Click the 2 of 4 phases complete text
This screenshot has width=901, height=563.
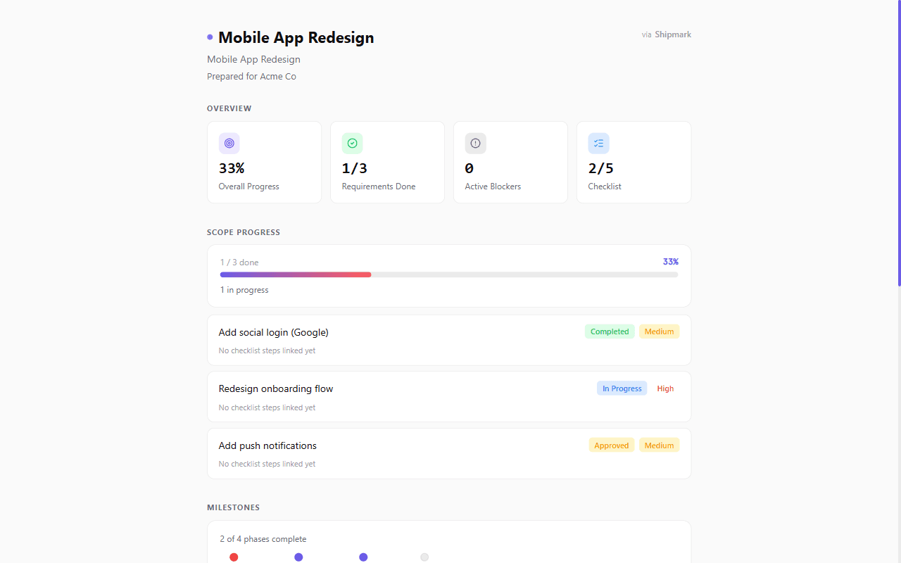click(263, 539)
